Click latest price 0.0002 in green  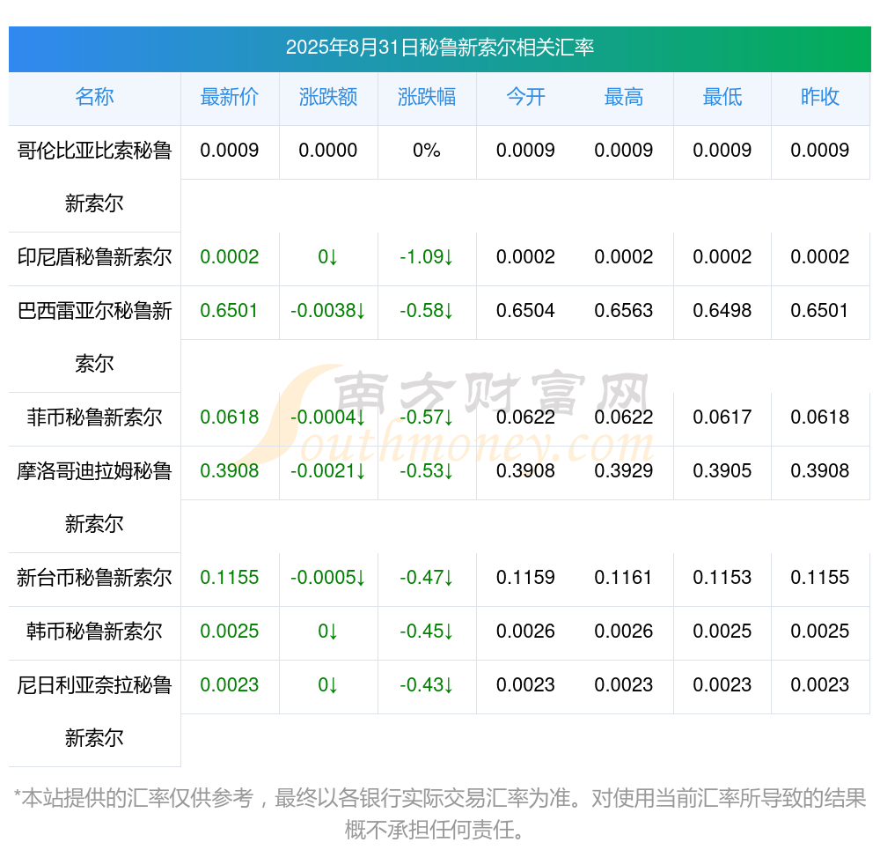pos(230,256)
